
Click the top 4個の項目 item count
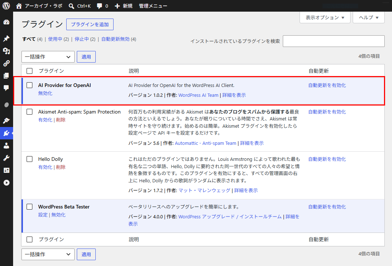tap(369, 56)
